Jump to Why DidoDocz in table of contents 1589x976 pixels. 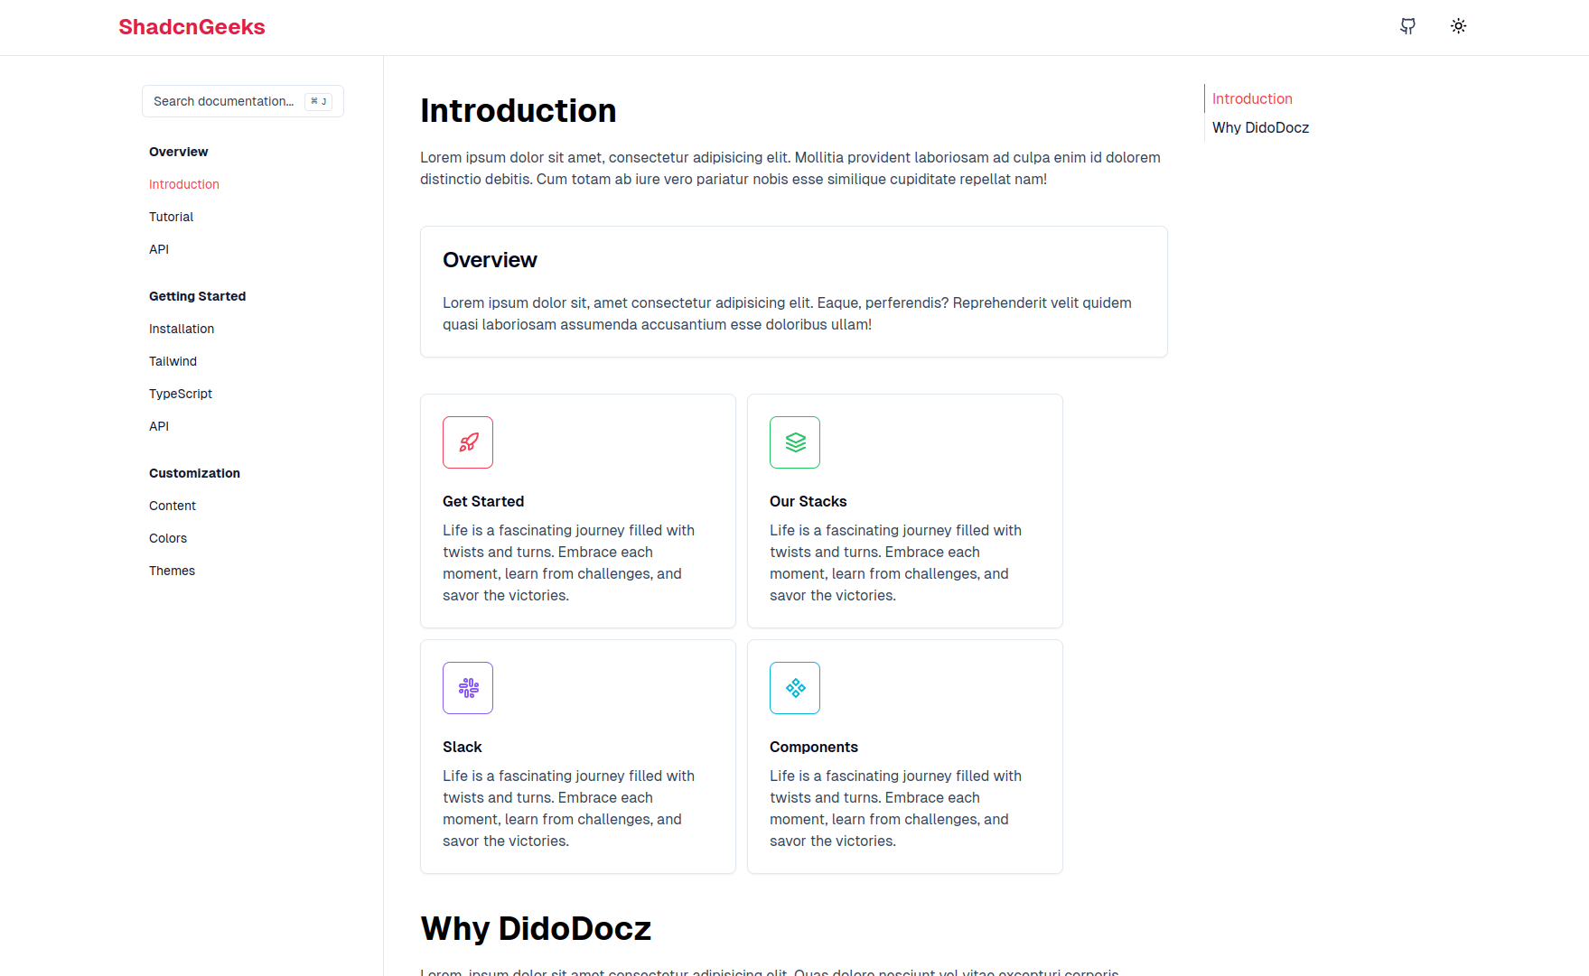pos(1260,127)
